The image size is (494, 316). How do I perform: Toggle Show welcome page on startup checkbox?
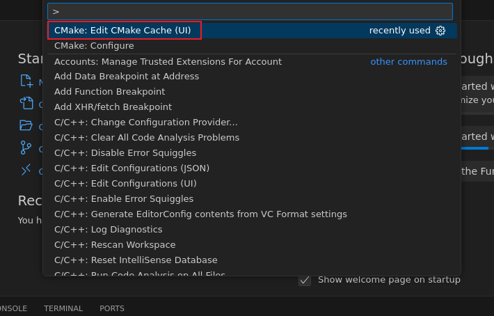click(x=305, y=280)
